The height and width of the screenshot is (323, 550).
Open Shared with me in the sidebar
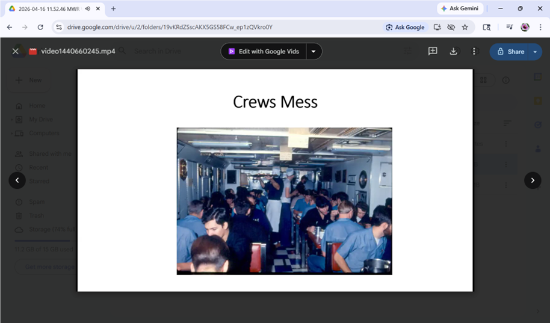coord(50,153)
